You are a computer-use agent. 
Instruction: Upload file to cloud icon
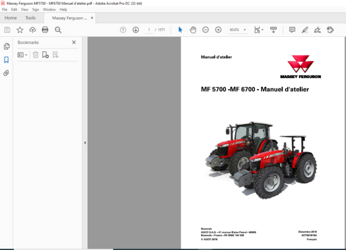click(33, 30)
